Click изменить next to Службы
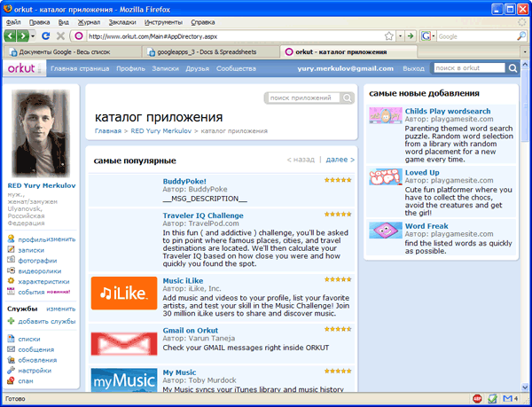Screen dimensions: 532x407 [x=61, y=309]
